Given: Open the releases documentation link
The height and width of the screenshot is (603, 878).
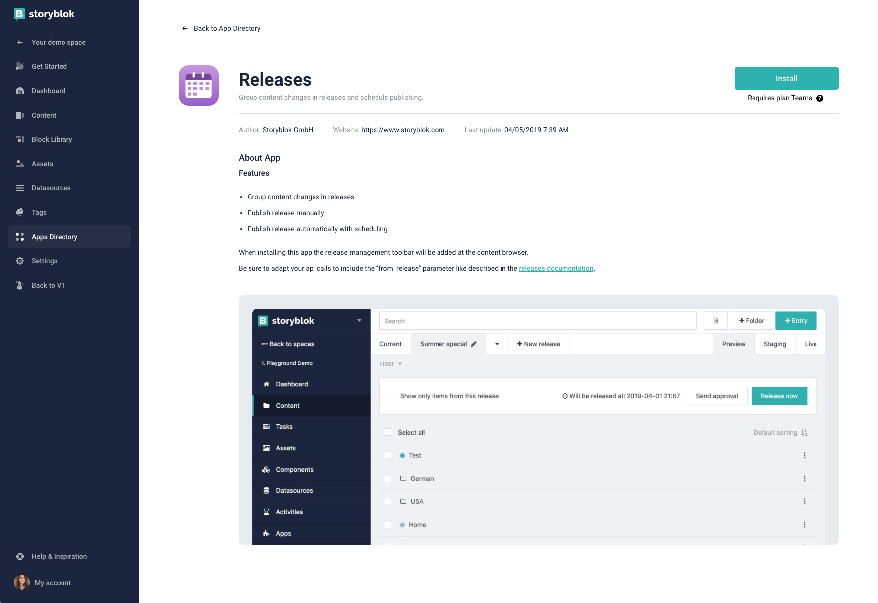Looking at the screenshot, I should point(556,268).
